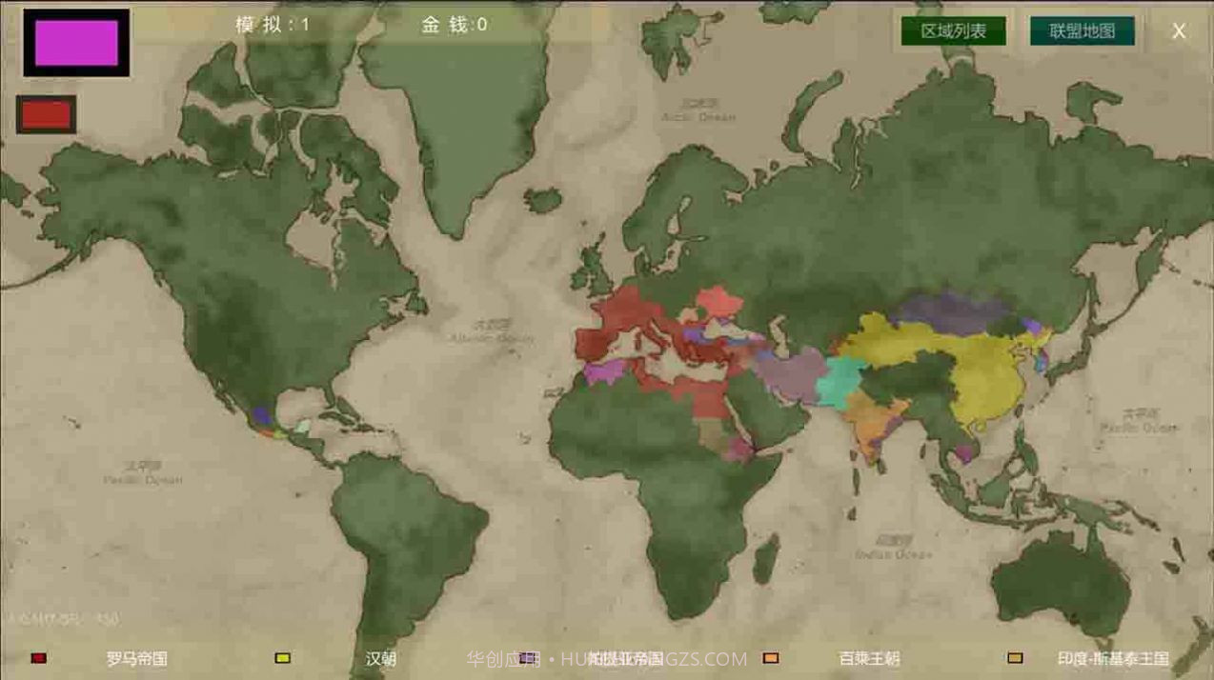Click the 罗马帝国 legend color square
This screenshot has width=1214, height=680.
pyautogui.click(x=36, y=658)
